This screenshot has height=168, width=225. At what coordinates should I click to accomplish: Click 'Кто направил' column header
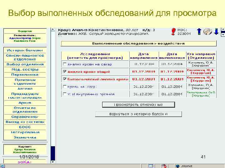(x=201, y=56)
